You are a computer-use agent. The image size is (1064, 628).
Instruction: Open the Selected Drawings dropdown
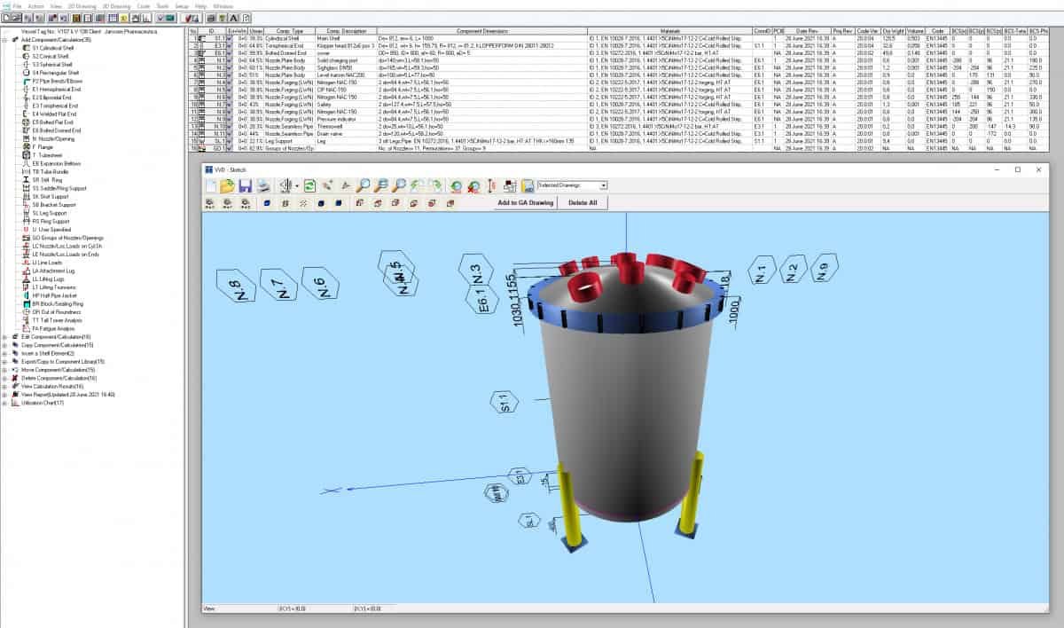click(572, 185)
